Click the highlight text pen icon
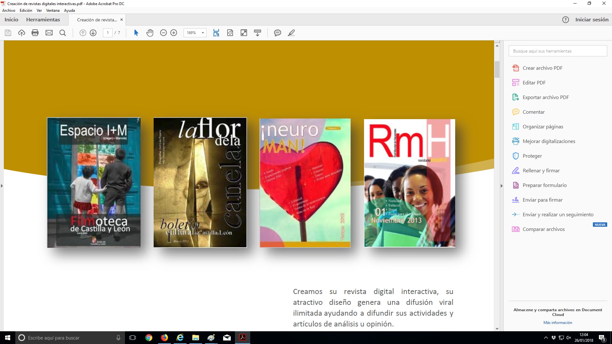This screenshot has width=612, height=344. [x=291, y=33]
